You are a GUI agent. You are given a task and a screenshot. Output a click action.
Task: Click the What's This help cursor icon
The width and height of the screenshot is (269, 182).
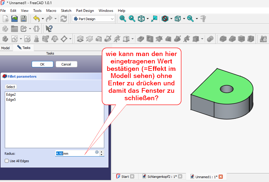click(x=49, y=29)
